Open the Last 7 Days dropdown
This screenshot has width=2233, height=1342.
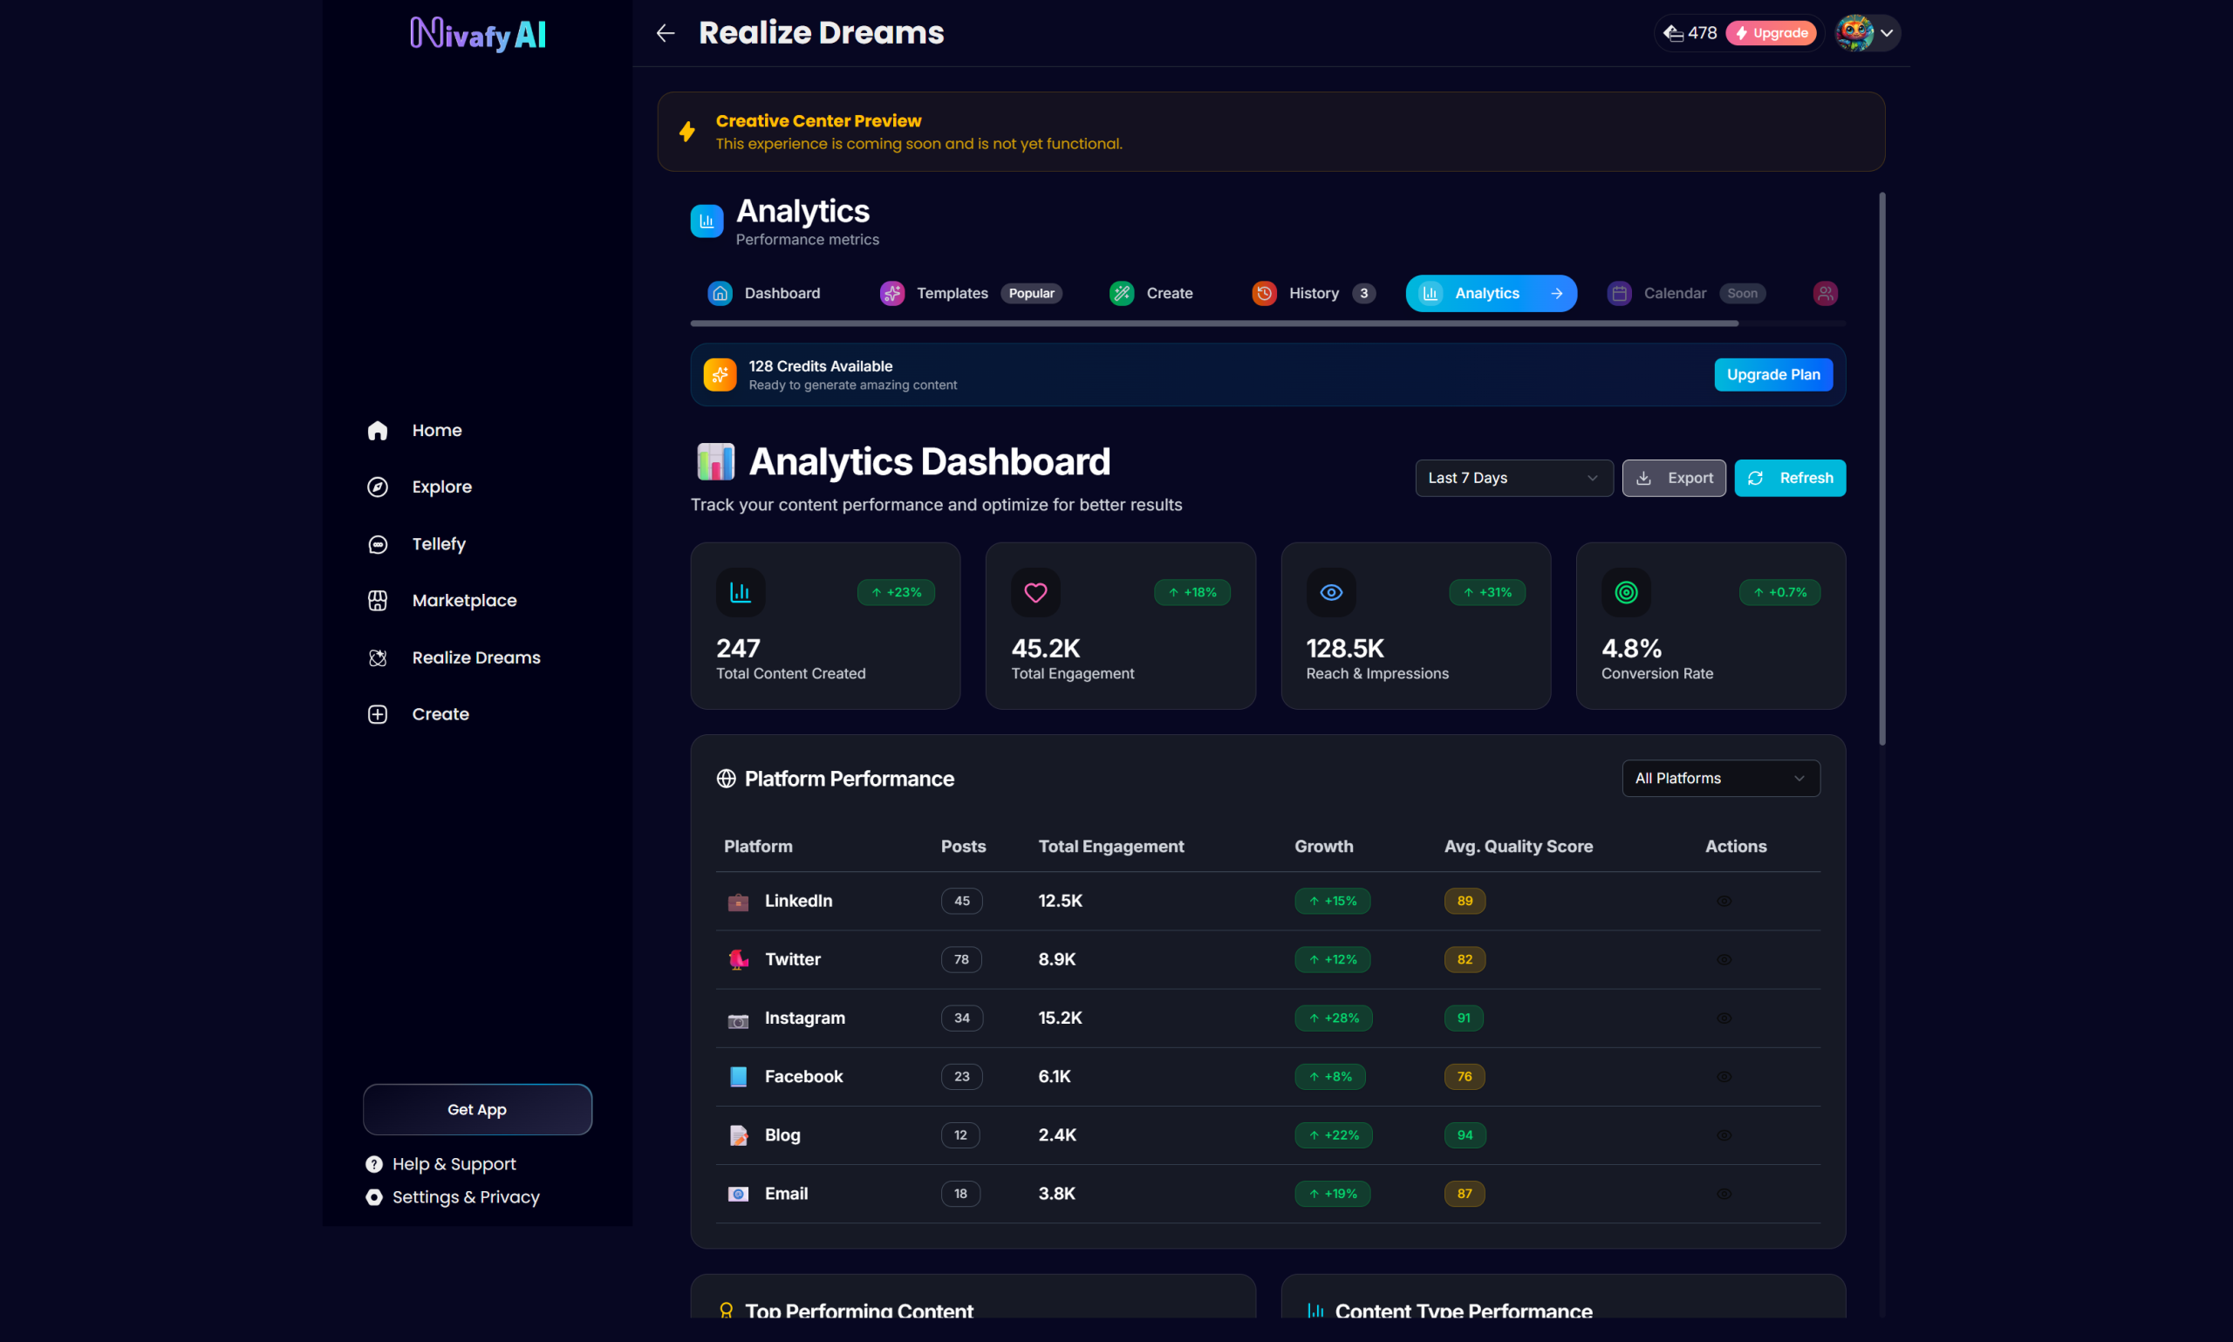click(x=1513, y=478)
